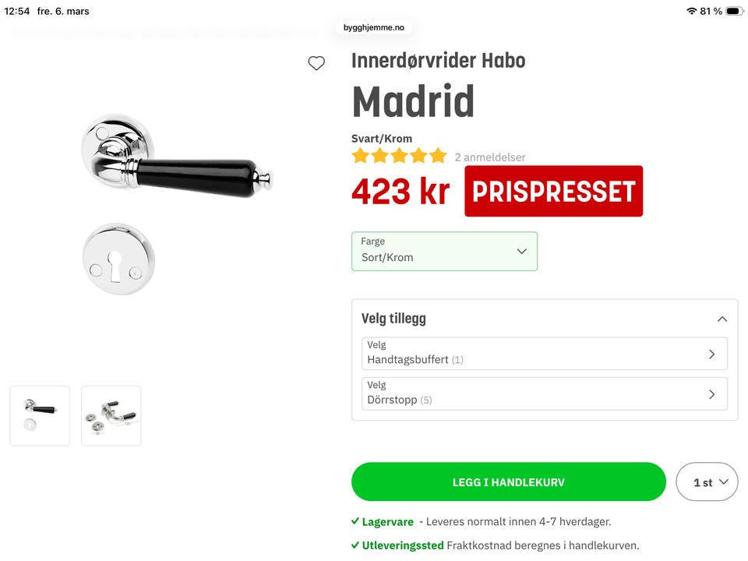
Task: Collapse the Velg tillegg section chevron
Action: pos(722,319)
